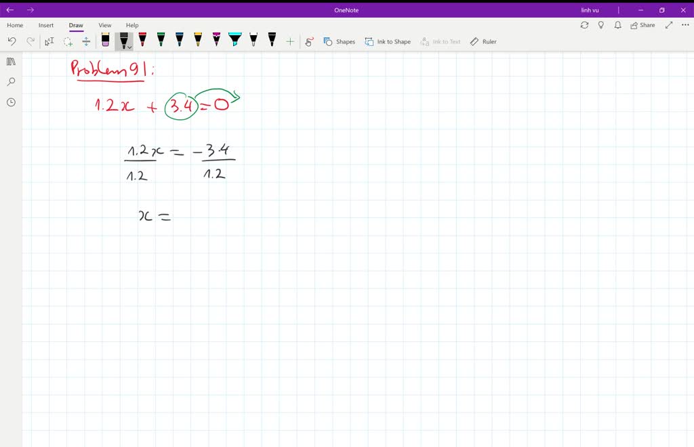Toggle the turquoise highlighter pen

tap(234, 39)
